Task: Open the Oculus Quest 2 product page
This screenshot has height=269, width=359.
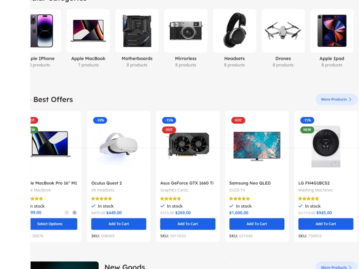Action: point(107,183)
